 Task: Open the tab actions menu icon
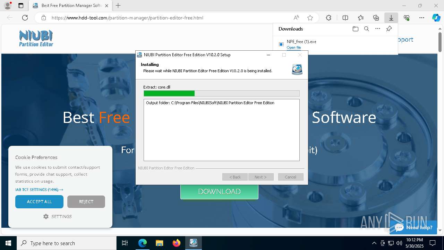pos(21,6)
